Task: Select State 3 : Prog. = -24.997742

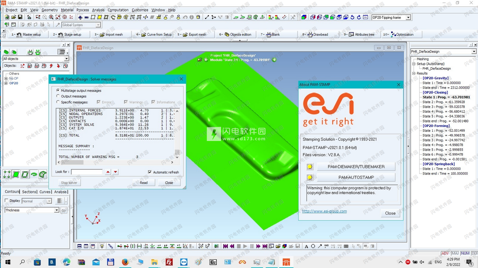Action: coord(444,140)
